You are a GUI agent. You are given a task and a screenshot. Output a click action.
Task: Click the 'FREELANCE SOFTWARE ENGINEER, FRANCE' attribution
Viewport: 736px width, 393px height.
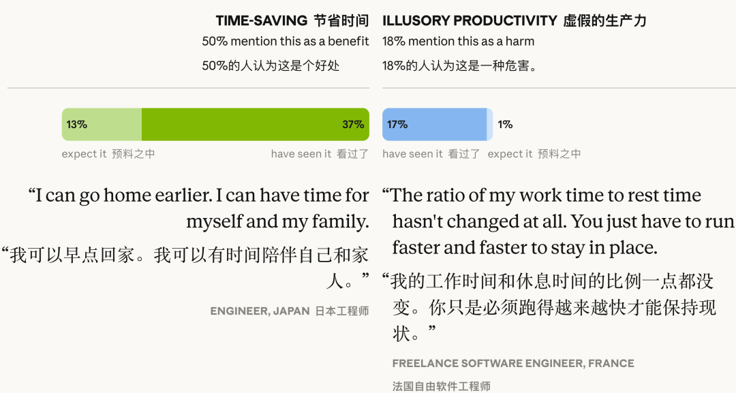pos(513,364)
